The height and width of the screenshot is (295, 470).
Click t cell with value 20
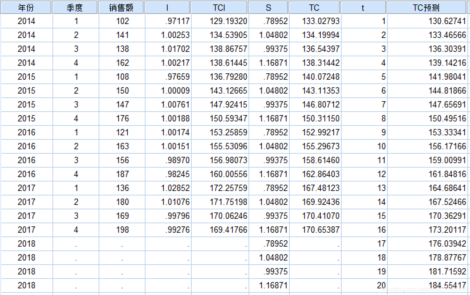[364, 286]
